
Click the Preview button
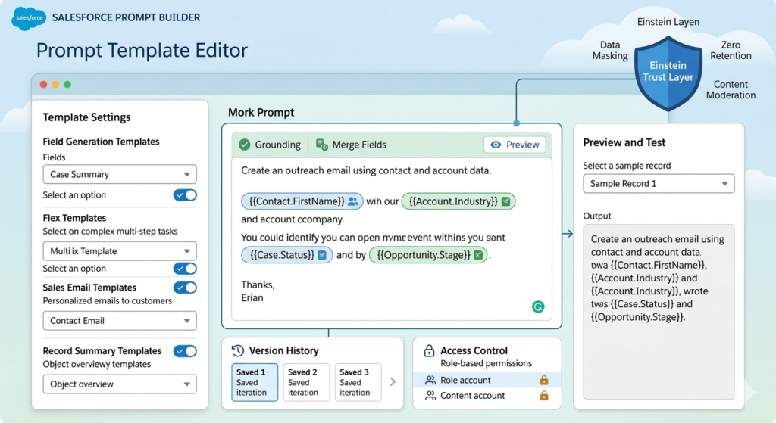515,145
